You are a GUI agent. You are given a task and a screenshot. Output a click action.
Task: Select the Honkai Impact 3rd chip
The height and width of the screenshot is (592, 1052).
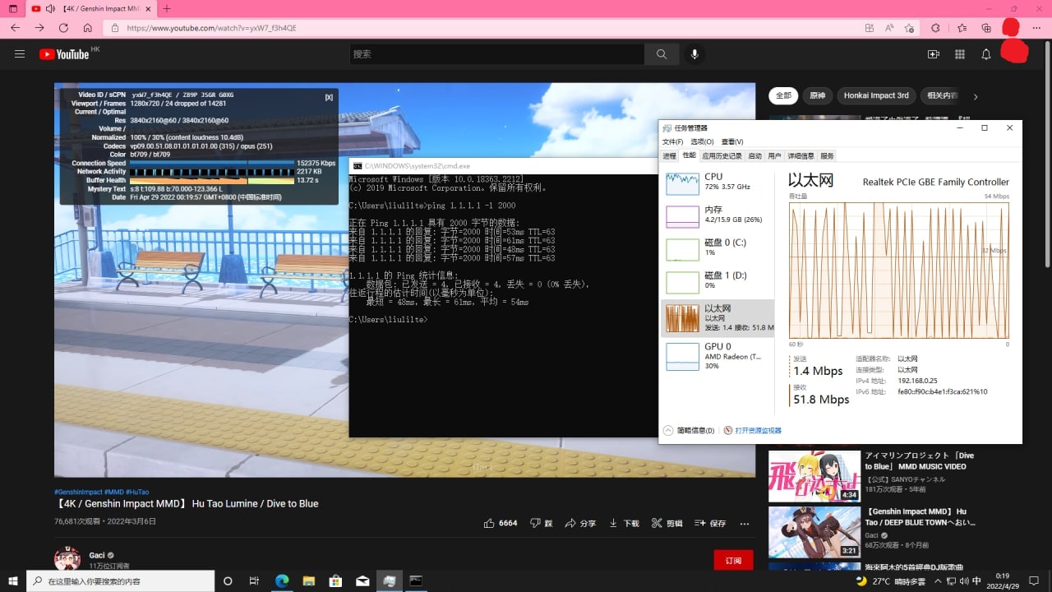(876, 95)
